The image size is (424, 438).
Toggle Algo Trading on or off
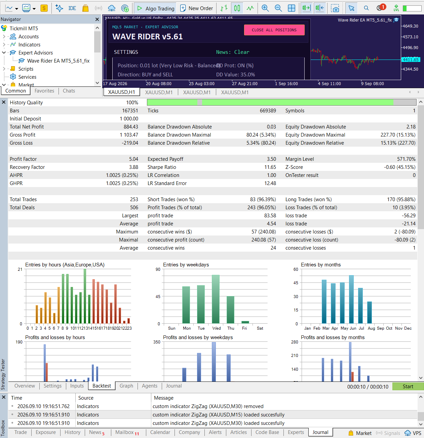(x=155, y=8)
